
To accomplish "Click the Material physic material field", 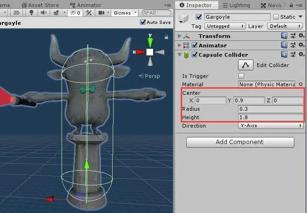I will click(267, 84).
